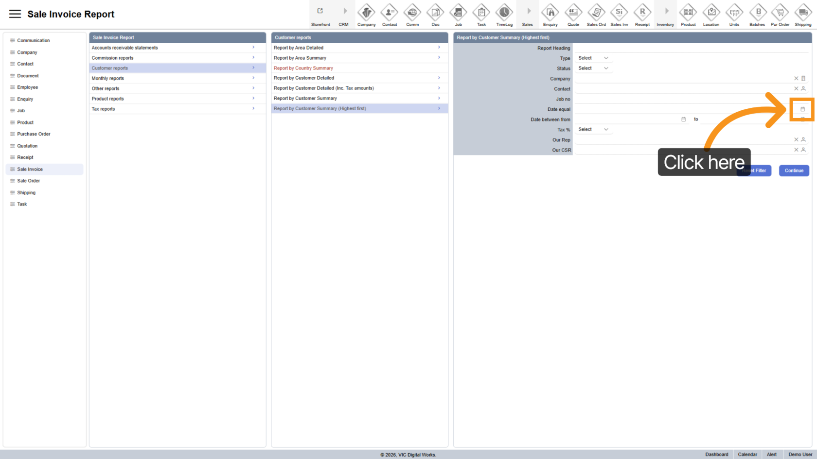This screenshot has height=459, width=817.
Task: Click the Report Heading input field
Action: click(691, 48)
